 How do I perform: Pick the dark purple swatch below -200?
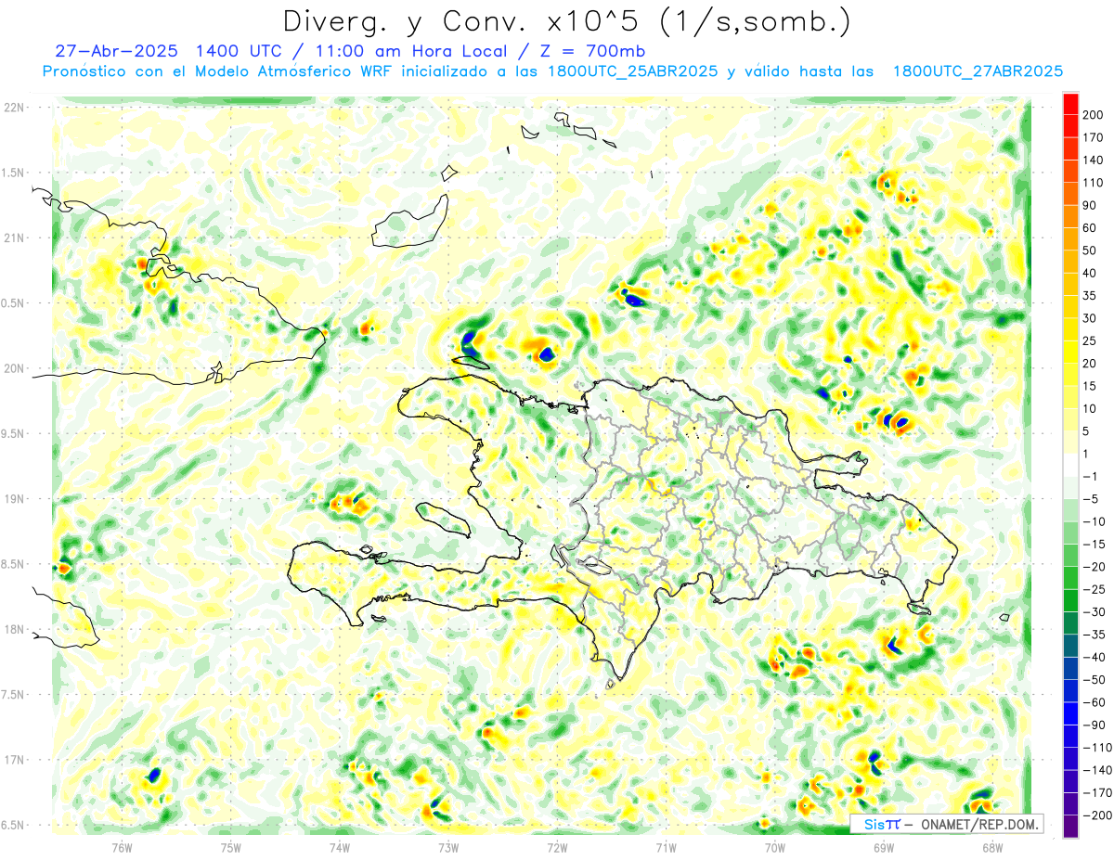point(1071,827)
